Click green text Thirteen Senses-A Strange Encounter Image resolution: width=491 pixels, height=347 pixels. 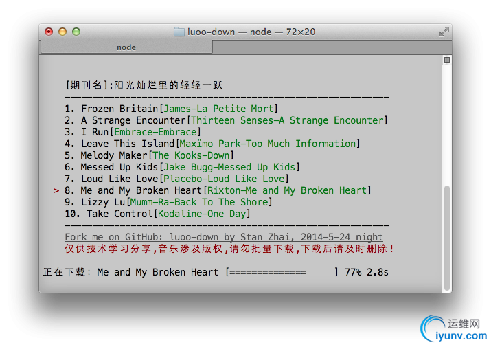287,120
